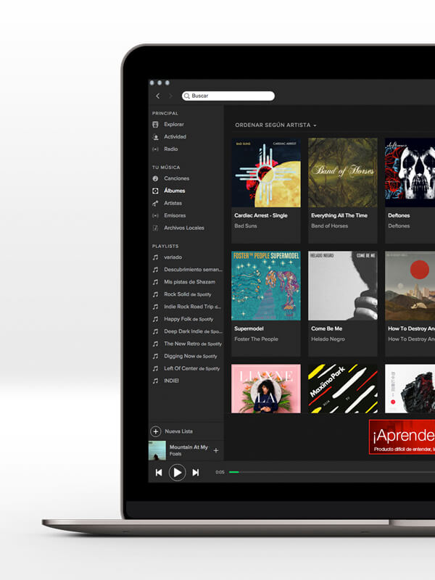Add current song with plus icon

tap(216, 450)
